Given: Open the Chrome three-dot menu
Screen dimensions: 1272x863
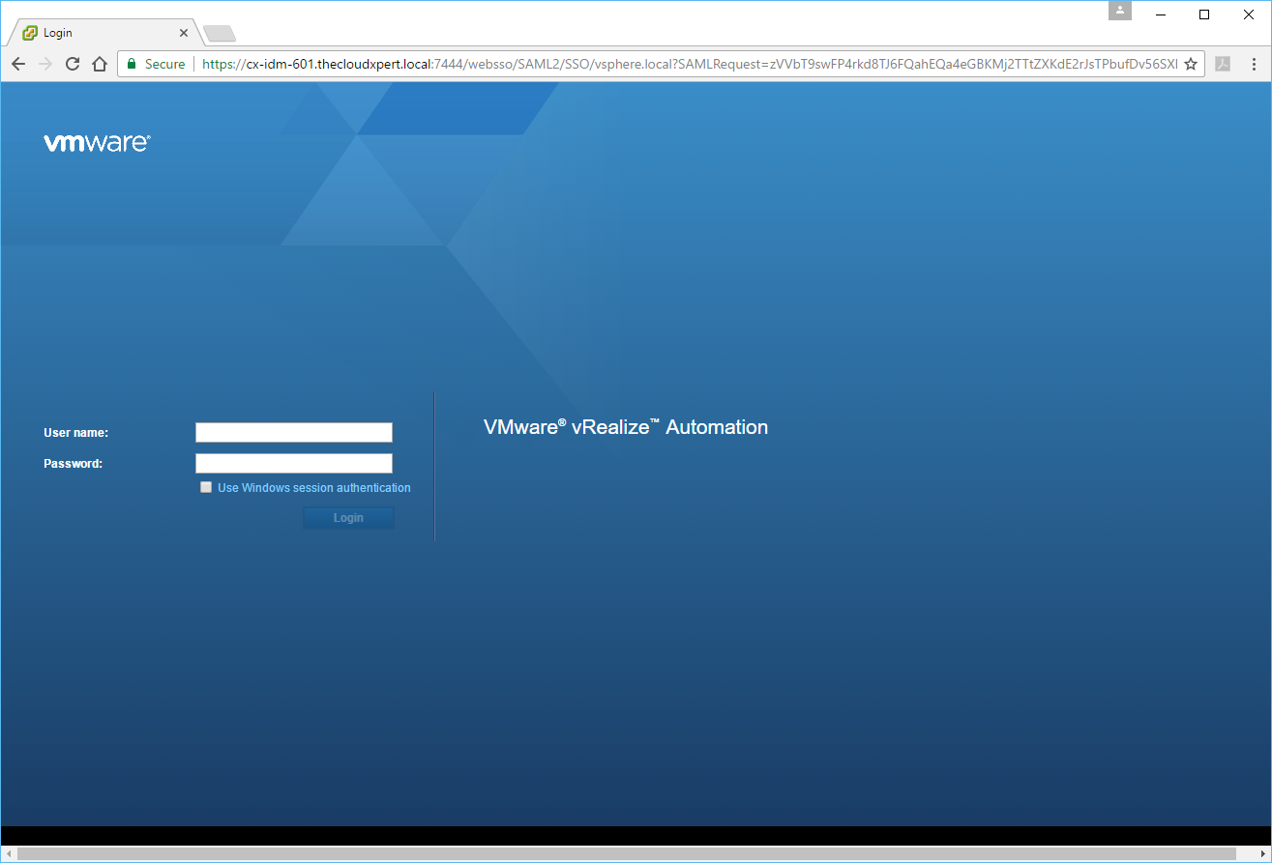Looking at the screenshot, I should (1254, 64).
